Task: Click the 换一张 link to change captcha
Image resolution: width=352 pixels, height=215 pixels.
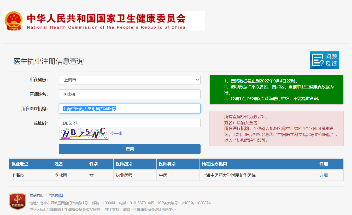Action: click(116, 133)
